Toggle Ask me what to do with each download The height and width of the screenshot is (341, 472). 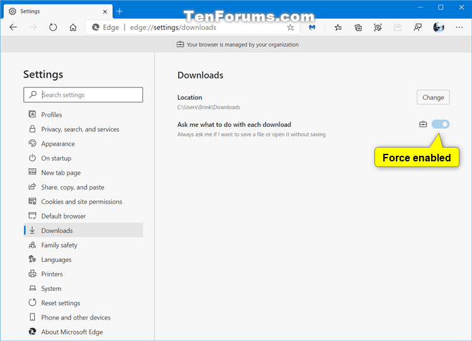[441, 124]
